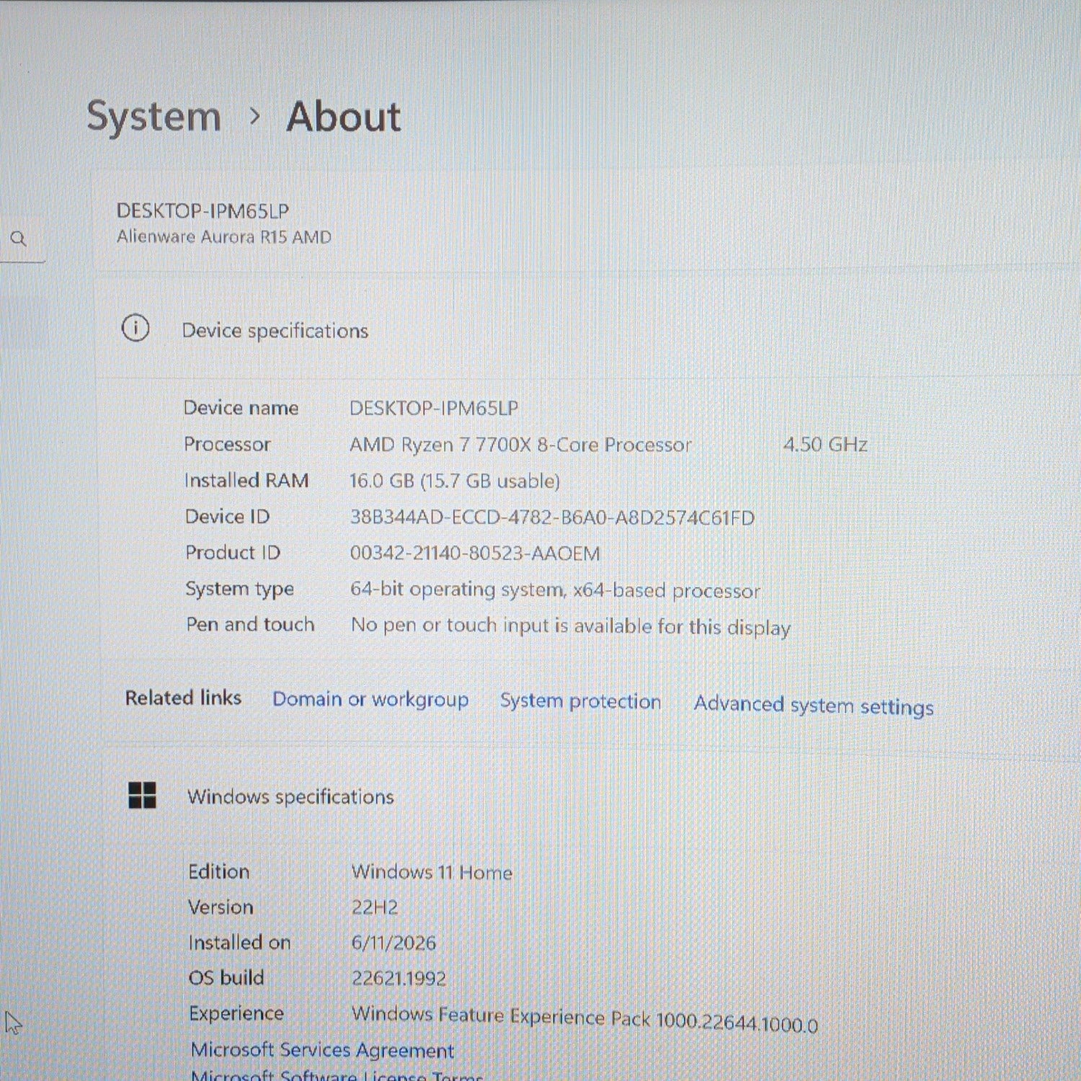Click the Edition label
Image resolution: width=1081 pixels, height=1081 pixels.
tap(218, 871)
